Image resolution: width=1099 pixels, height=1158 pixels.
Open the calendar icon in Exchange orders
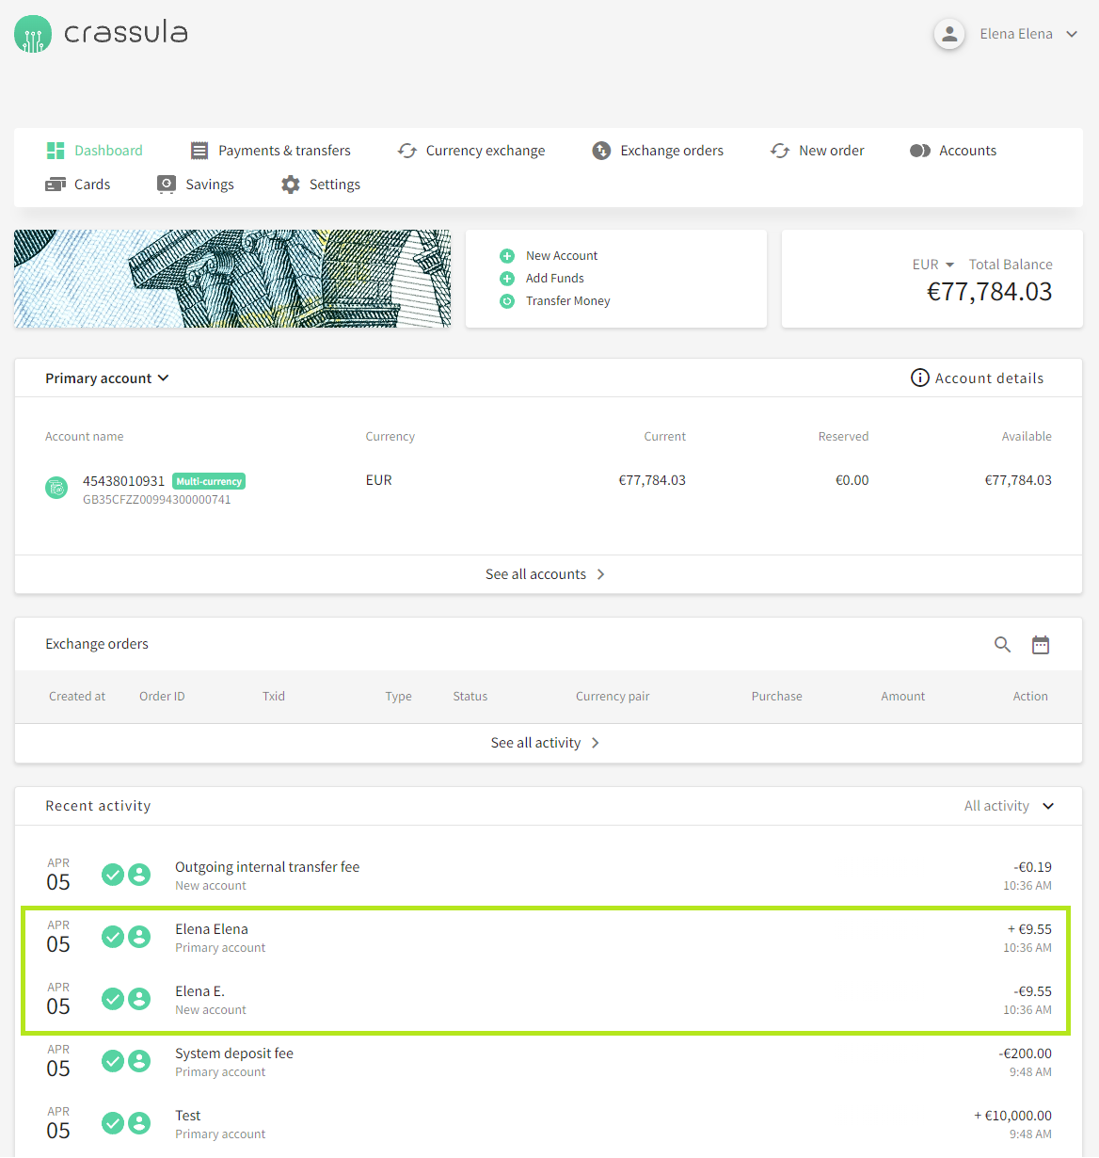1040,645
